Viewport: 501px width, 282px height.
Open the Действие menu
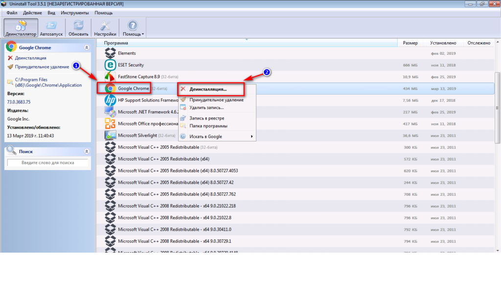coord(32,13)
